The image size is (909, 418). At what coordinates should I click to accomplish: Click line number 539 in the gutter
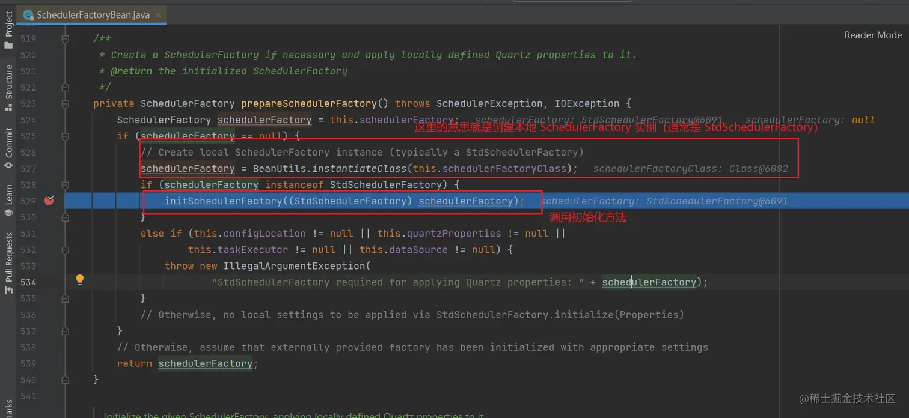[x=28, y=363]
